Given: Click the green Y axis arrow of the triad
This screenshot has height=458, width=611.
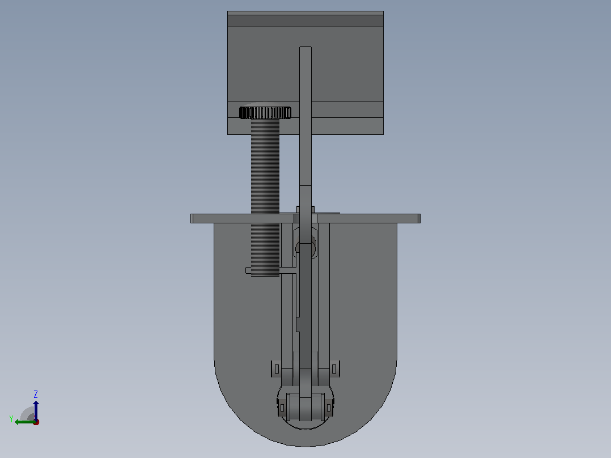Looking at the screenshot, I should tap(24, 422).
